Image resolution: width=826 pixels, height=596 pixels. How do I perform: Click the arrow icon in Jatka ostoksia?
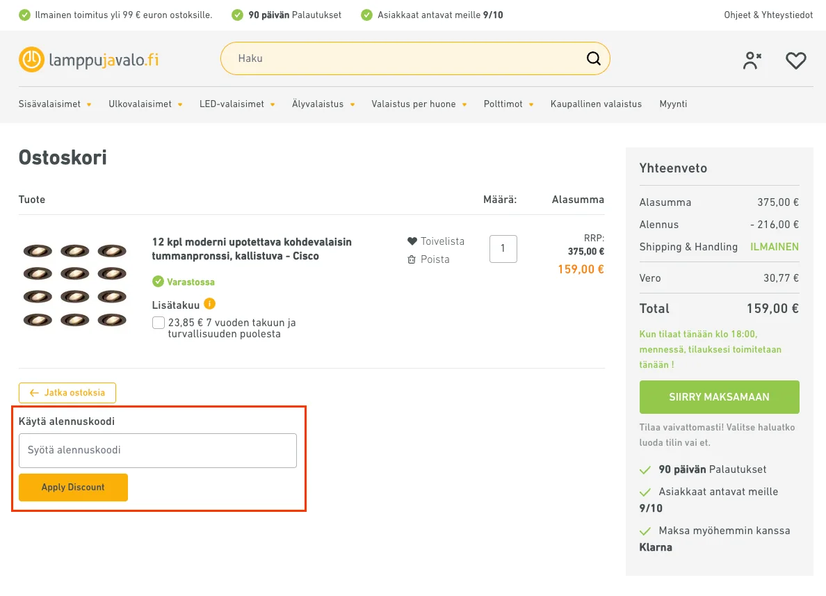(x=34, y=393)
